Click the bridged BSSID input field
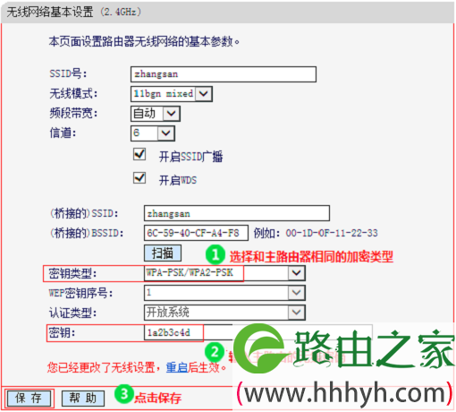456x412 pixels. point(196,233)
